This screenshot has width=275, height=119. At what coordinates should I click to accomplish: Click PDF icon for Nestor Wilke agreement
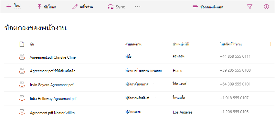(22, 112)
